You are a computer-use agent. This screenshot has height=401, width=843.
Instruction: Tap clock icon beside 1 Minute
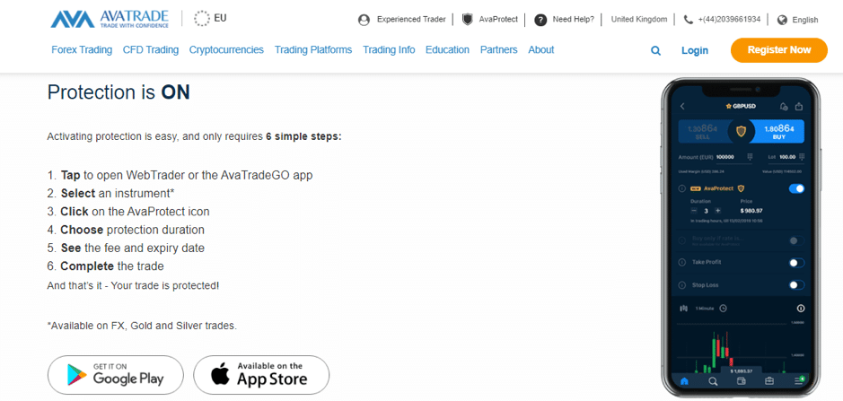(x=723, y=308)
